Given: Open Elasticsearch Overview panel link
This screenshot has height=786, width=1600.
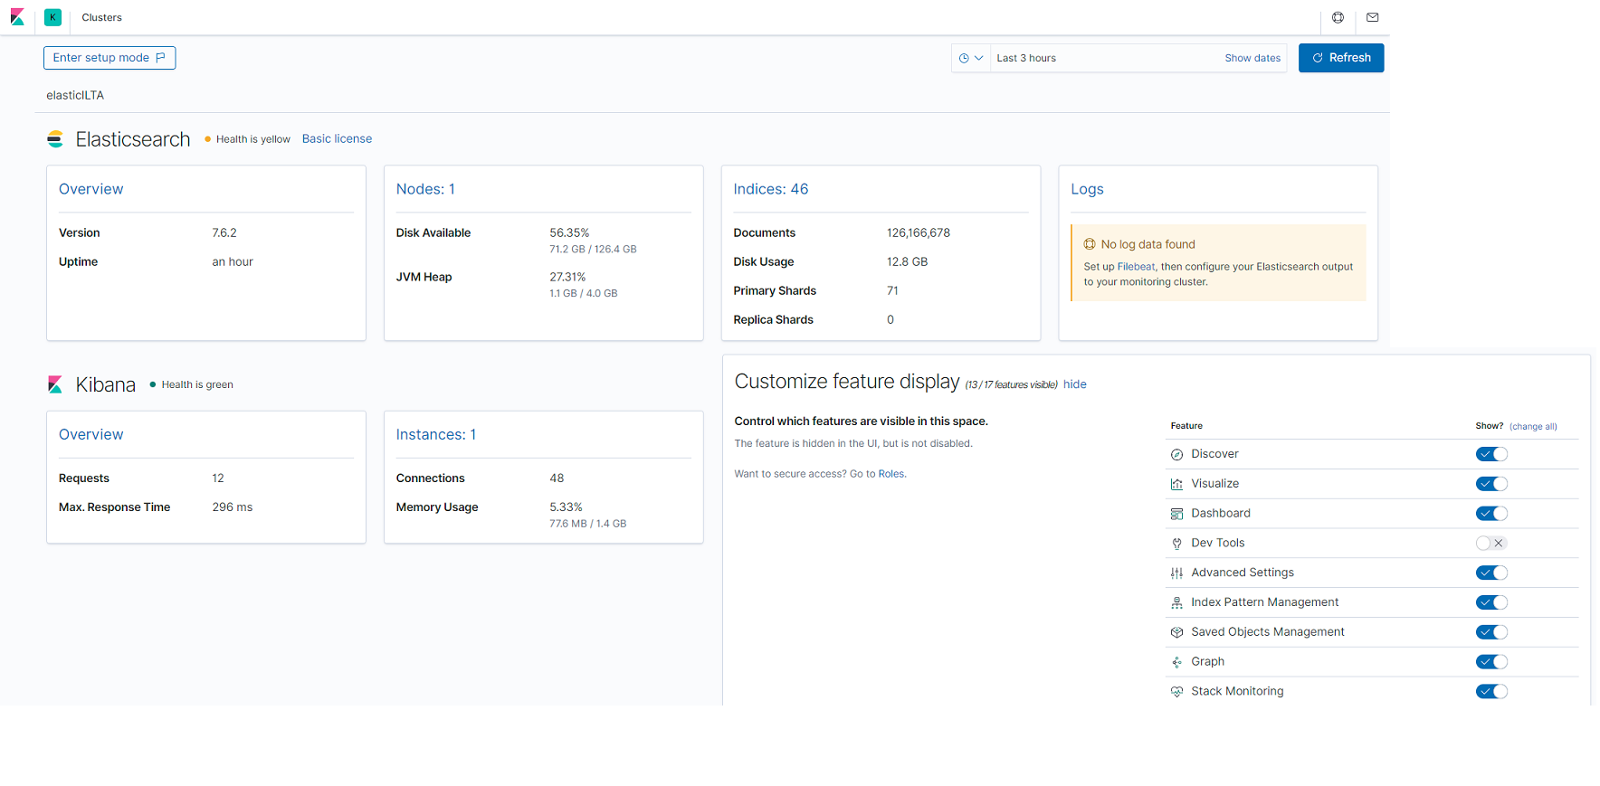Looking at the screenshot, I should point(90,189).
